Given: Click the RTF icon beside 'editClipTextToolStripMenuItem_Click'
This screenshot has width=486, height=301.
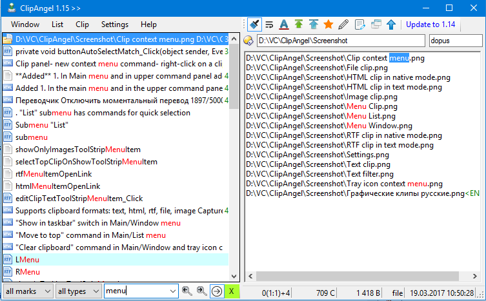Looking at the screenshot, I should tap(8, 198).
